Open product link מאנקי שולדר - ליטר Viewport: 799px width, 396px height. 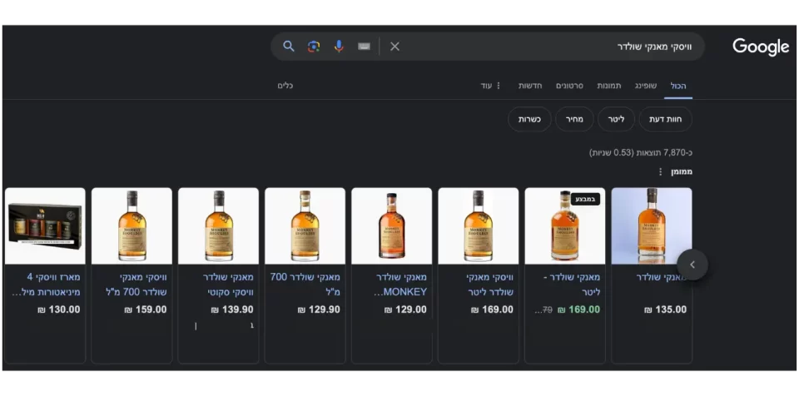pyautogui.click(x=573, y=285)
